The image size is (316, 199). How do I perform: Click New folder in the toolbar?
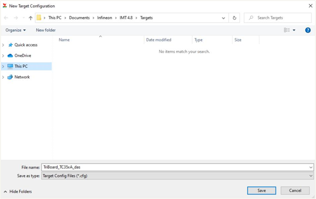(46, 30)
